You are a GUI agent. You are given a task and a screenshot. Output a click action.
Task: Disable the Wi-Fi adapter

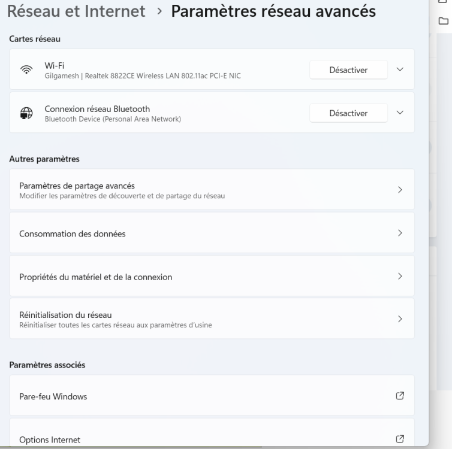point(348,69)
